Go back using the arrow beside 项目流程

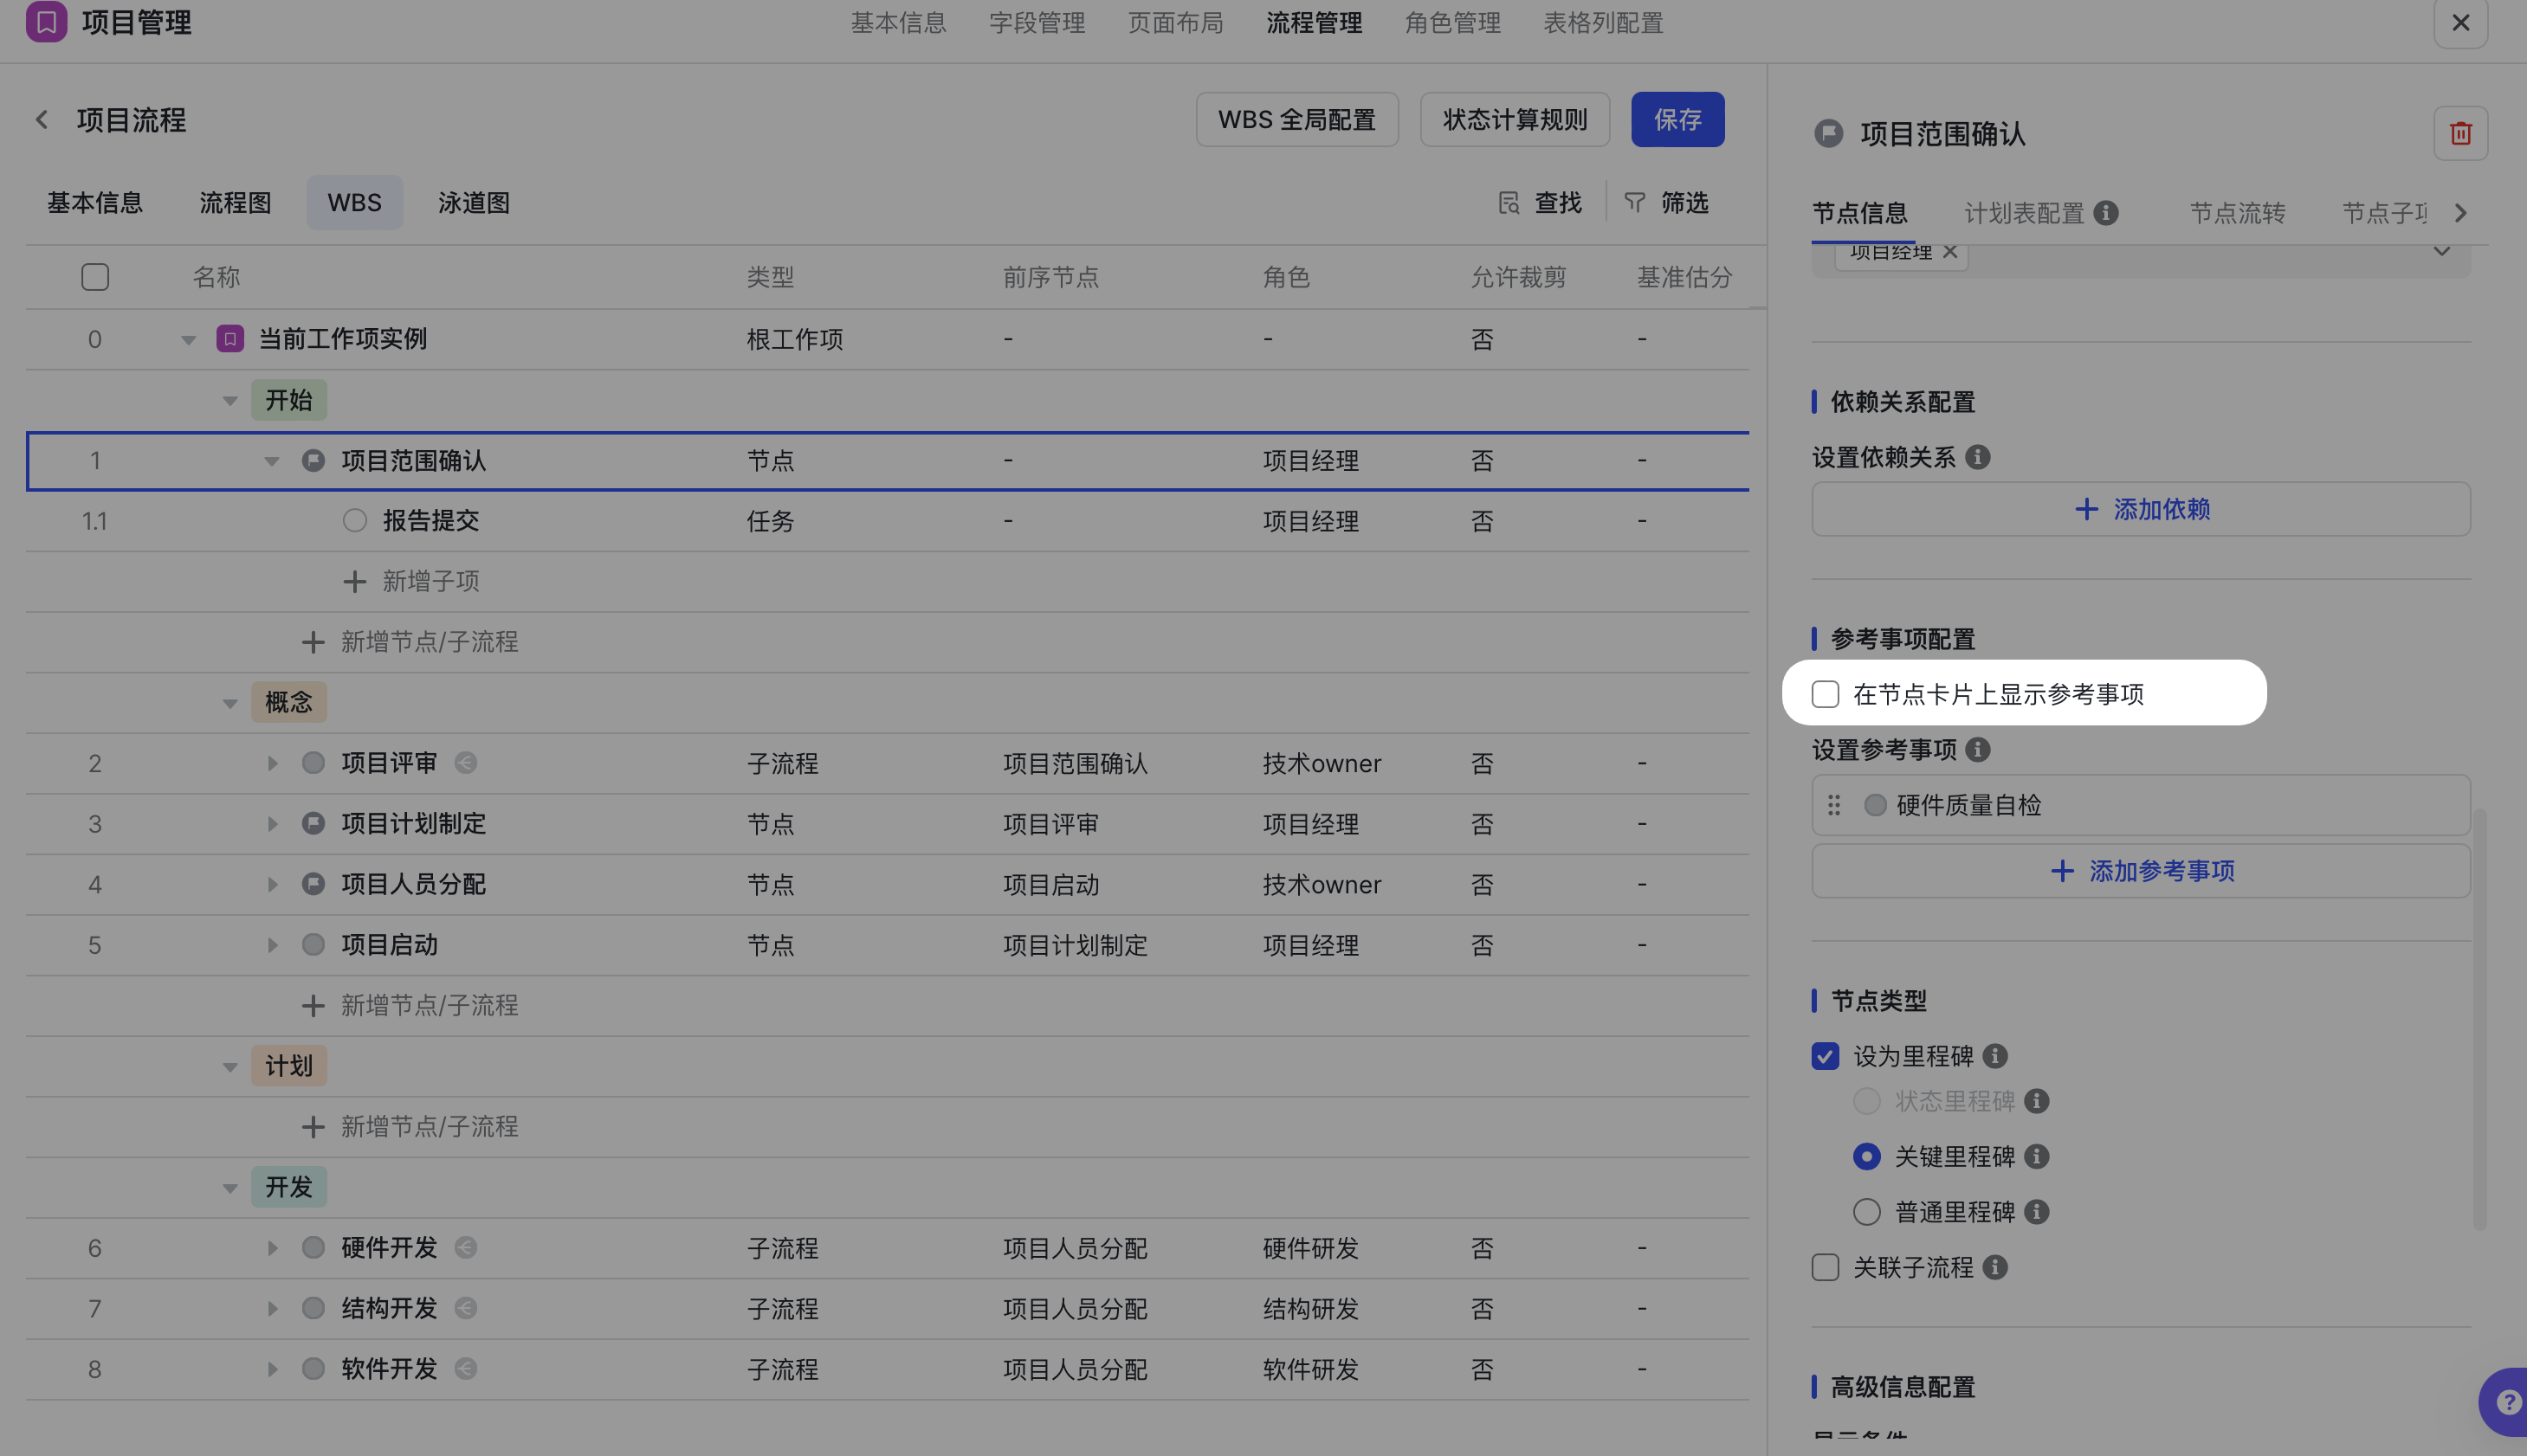pyautogui.click(x=42, y=120)
